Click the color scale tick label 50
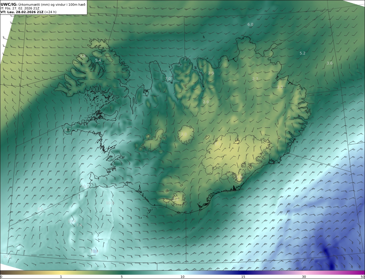 pos(362,277)
